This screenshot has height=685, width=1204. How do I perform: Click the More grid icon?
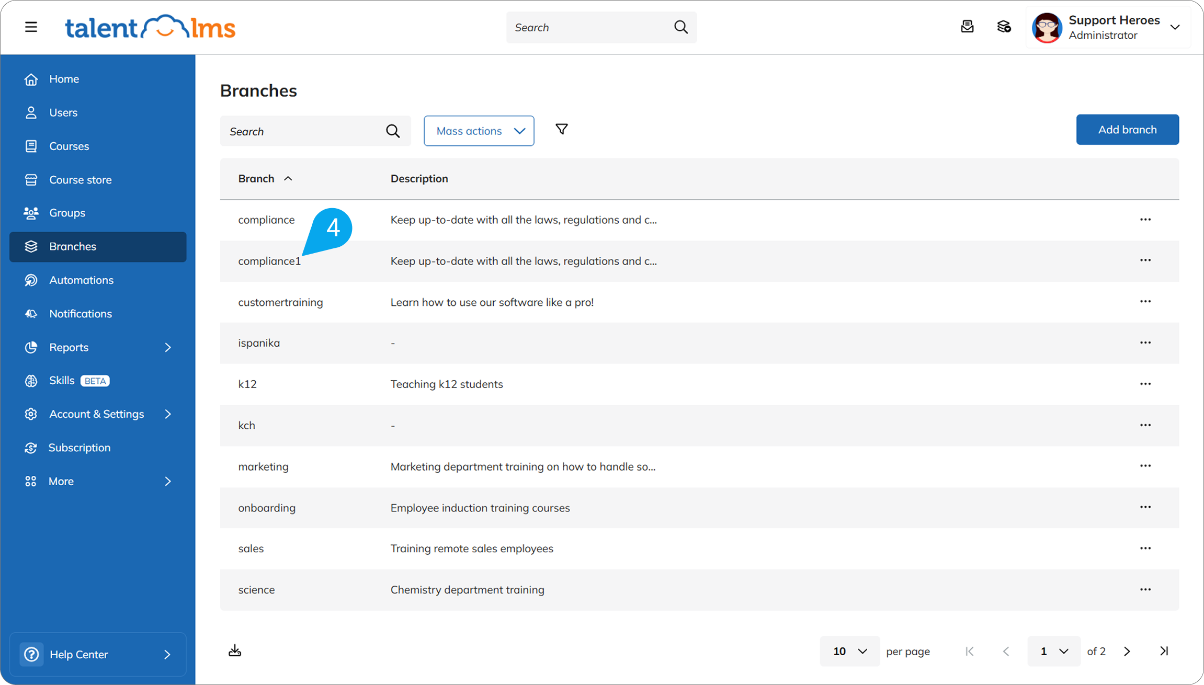[31, 481]
